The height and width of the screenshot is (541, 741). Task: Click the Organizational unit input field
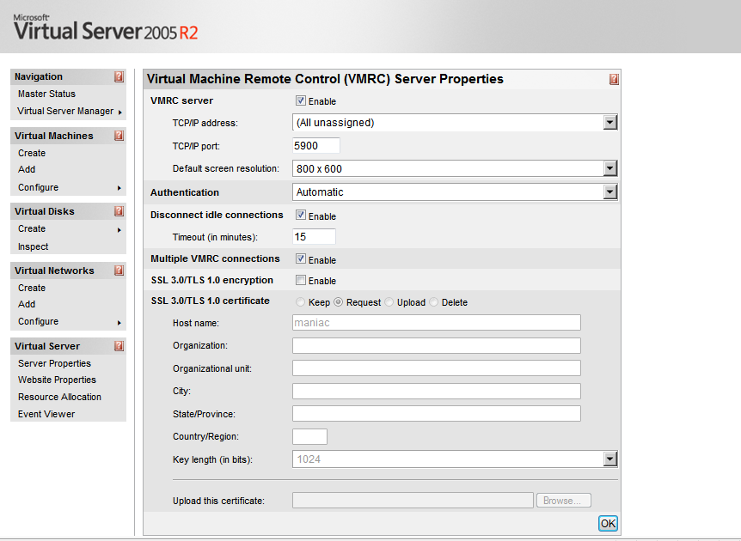(x=437, y=368)
